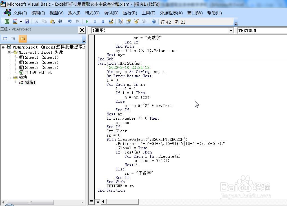This screenshot has width=287, height=206.
Task: Collapse the 模块 folder node
Action: [9, 78]
